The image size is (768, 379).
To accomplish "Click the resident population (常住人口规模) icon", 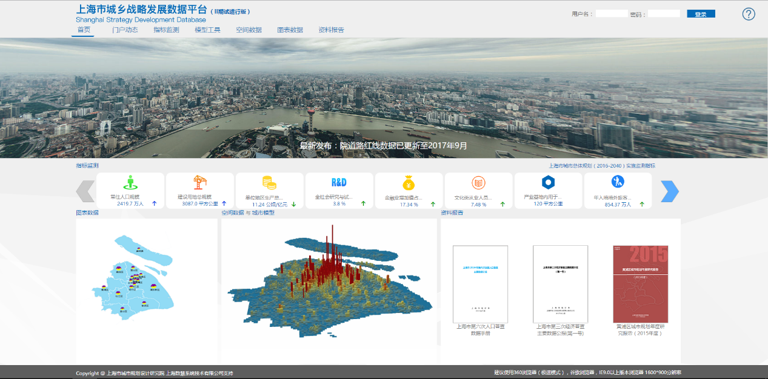I will [130, 182].
